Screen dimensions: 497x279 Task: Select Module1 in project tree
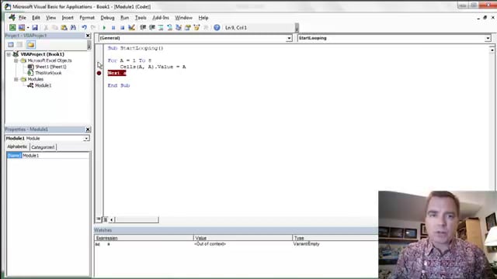point(43,85)
